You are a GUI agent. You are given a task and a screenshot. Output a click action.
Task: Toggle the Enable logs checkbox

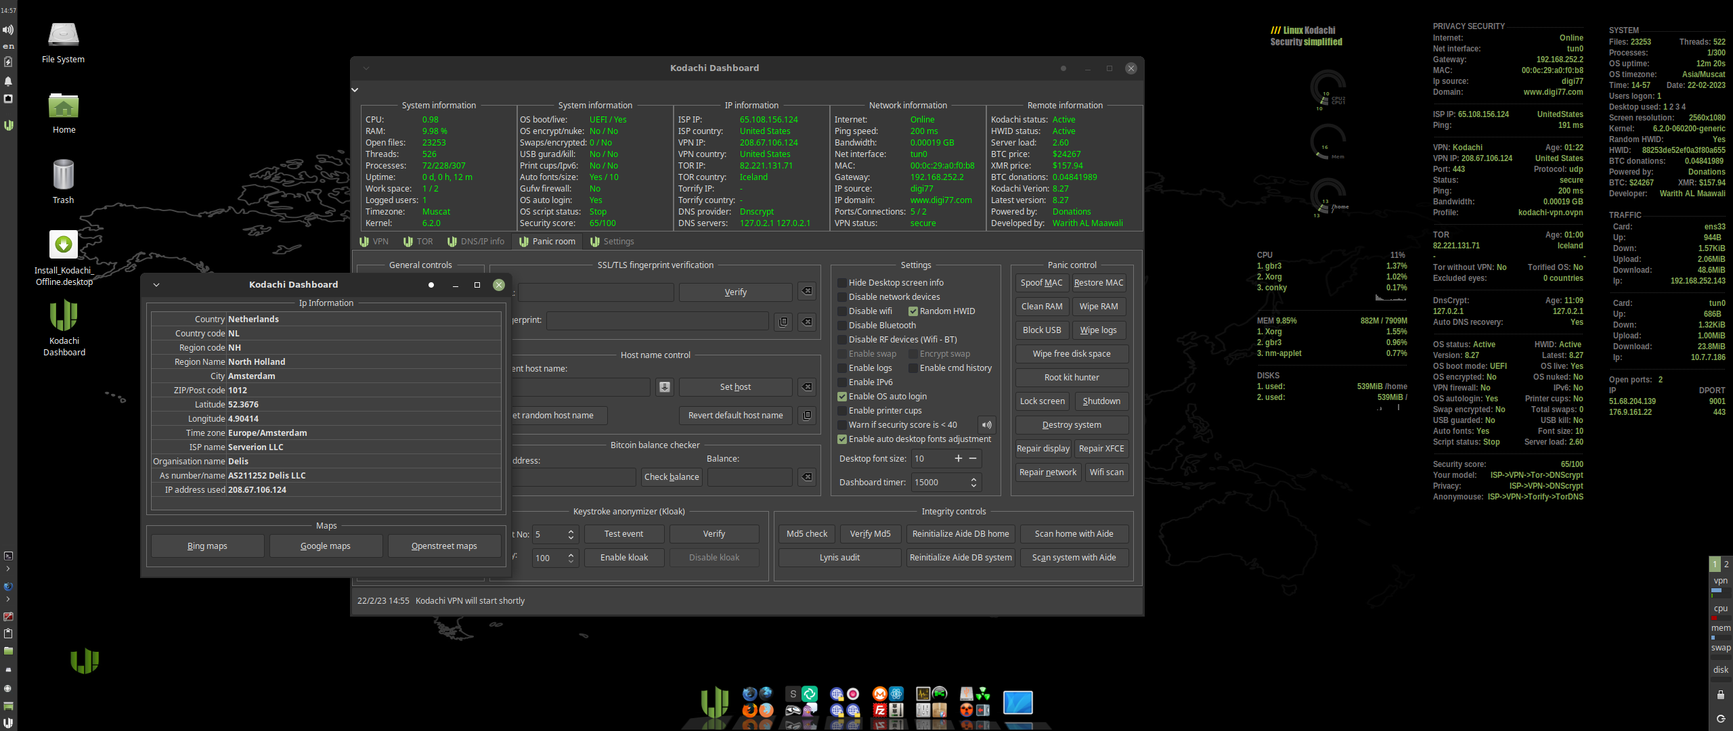pos(842,368)
